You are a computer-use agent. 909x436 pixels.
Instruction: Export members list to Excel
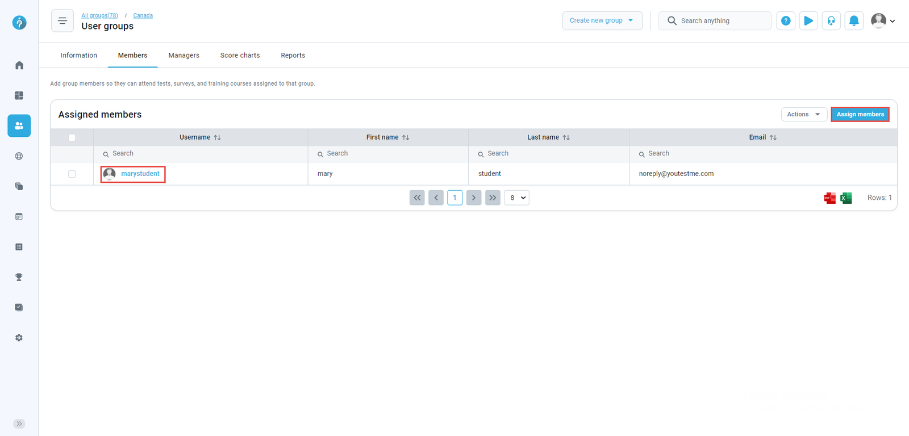click(x=846, y=198)
